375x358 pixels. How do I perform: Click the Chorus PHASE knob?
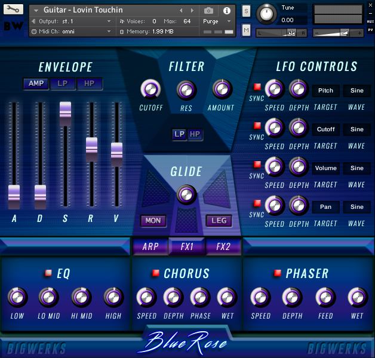coord(201,298)
